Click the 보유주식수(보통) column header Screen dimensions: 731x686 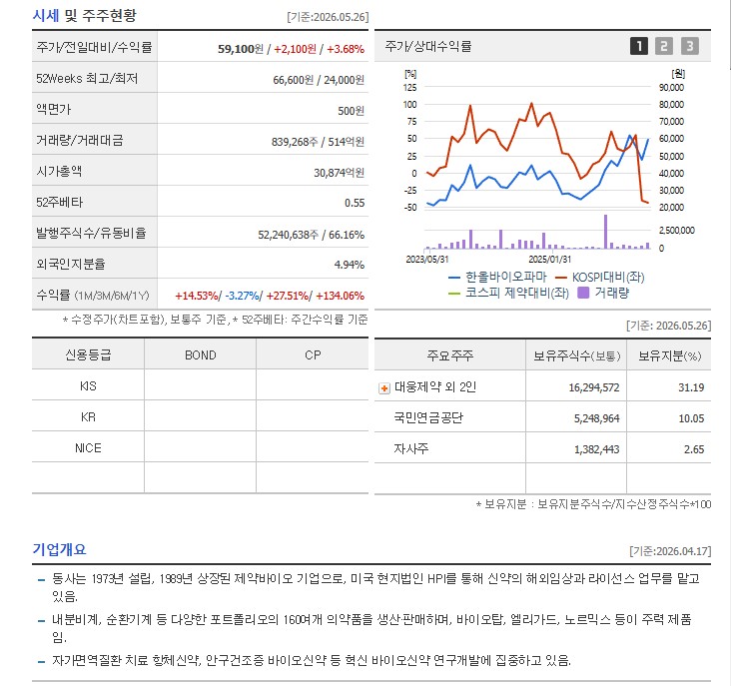576,355
